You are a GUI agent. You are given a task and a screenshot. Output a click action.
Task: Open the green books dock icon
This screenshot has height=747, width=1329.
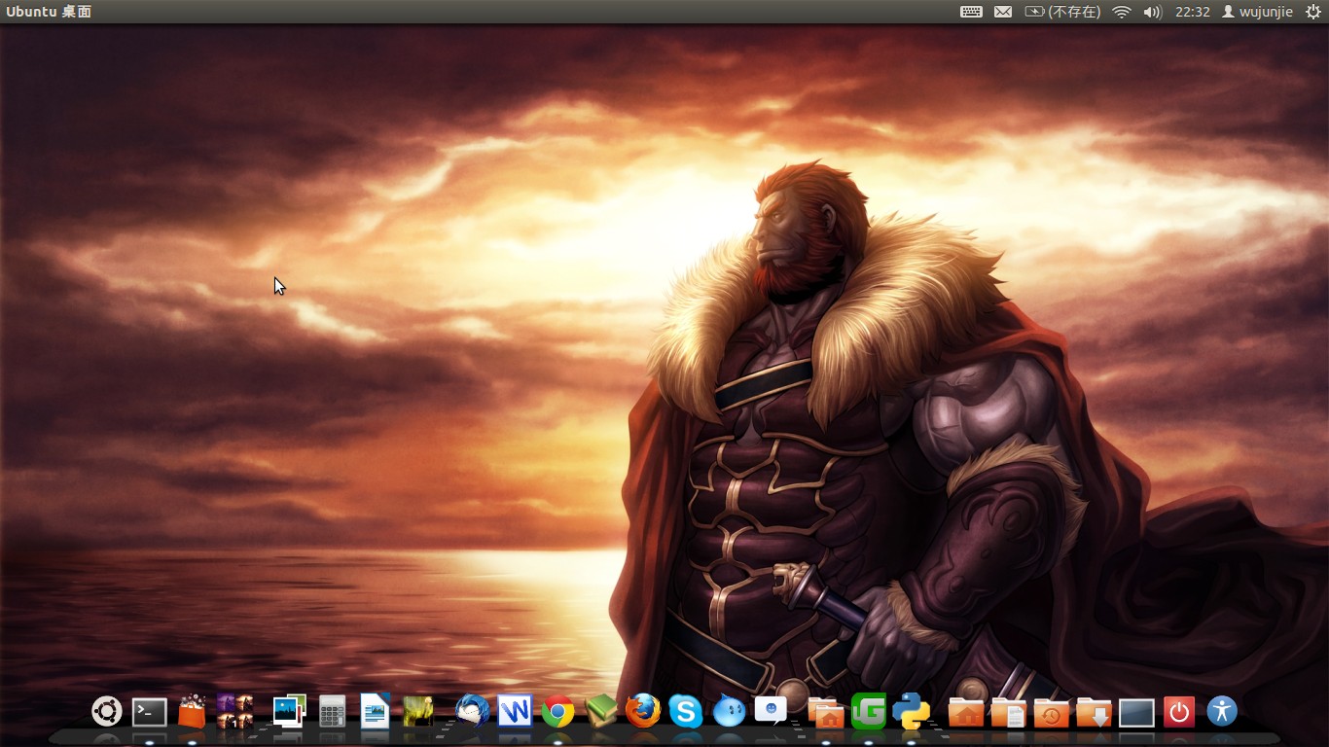(600, 712)
